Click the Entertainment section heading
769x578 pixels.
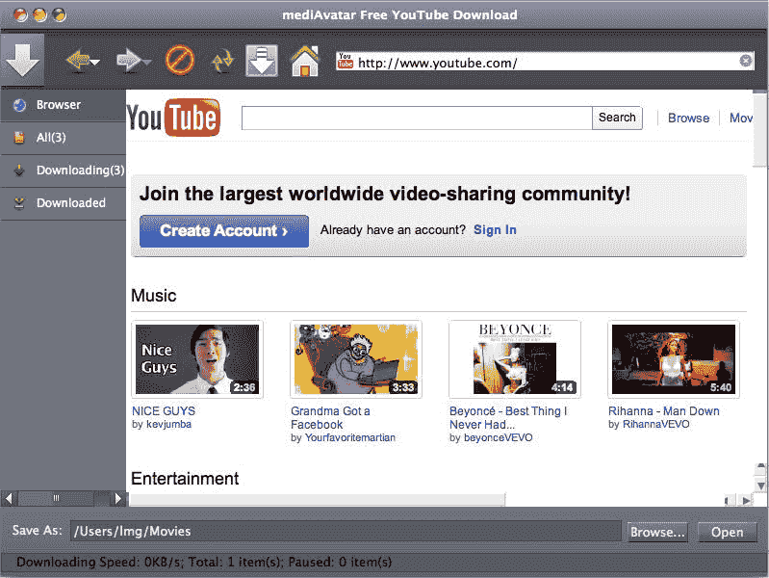(x=185, y=479)
